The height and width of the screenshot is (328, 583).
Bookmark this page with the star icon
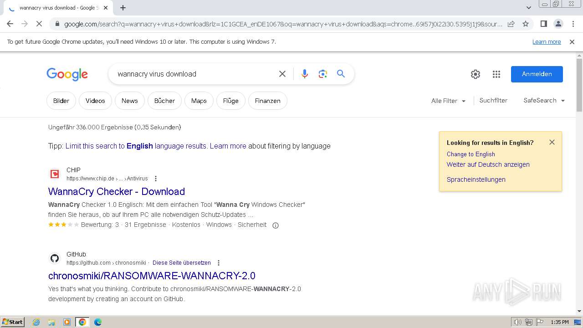[x=526, y=24]
